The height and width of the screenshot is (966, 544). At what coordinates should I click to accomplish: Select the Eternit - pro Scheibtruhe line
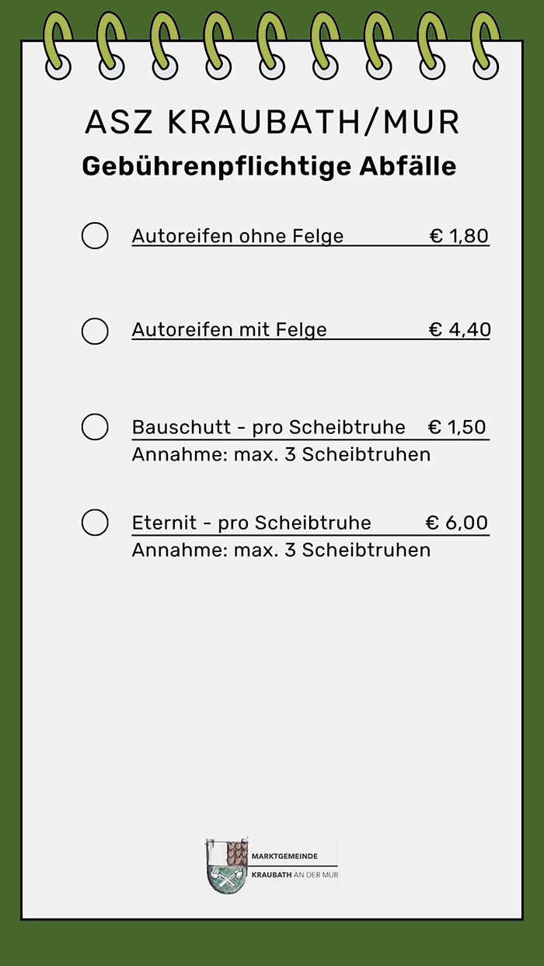point(252,523)
